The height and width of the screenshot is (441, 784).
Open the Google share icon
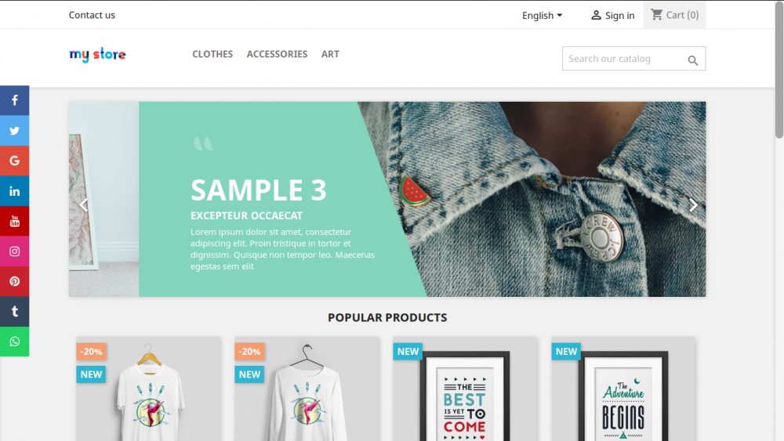pyautogui.click(x=14, y=161)
